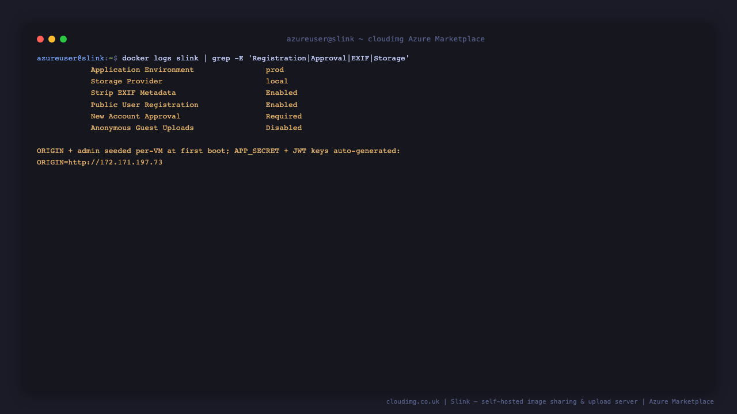Click the green maximize window dot
The height and width of the screenshot is (414, 737).
63,39
